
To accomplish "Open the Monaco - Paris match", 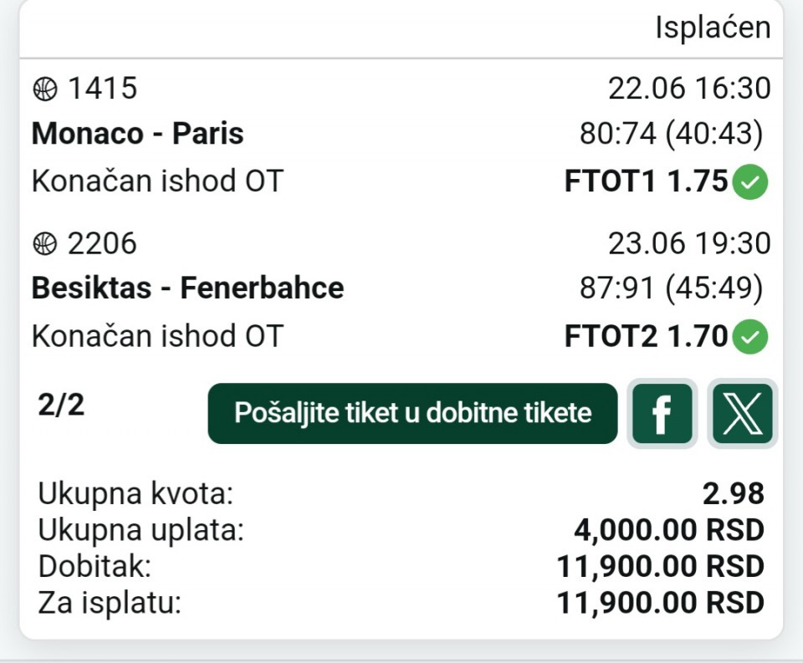I will tap(138, 133).
